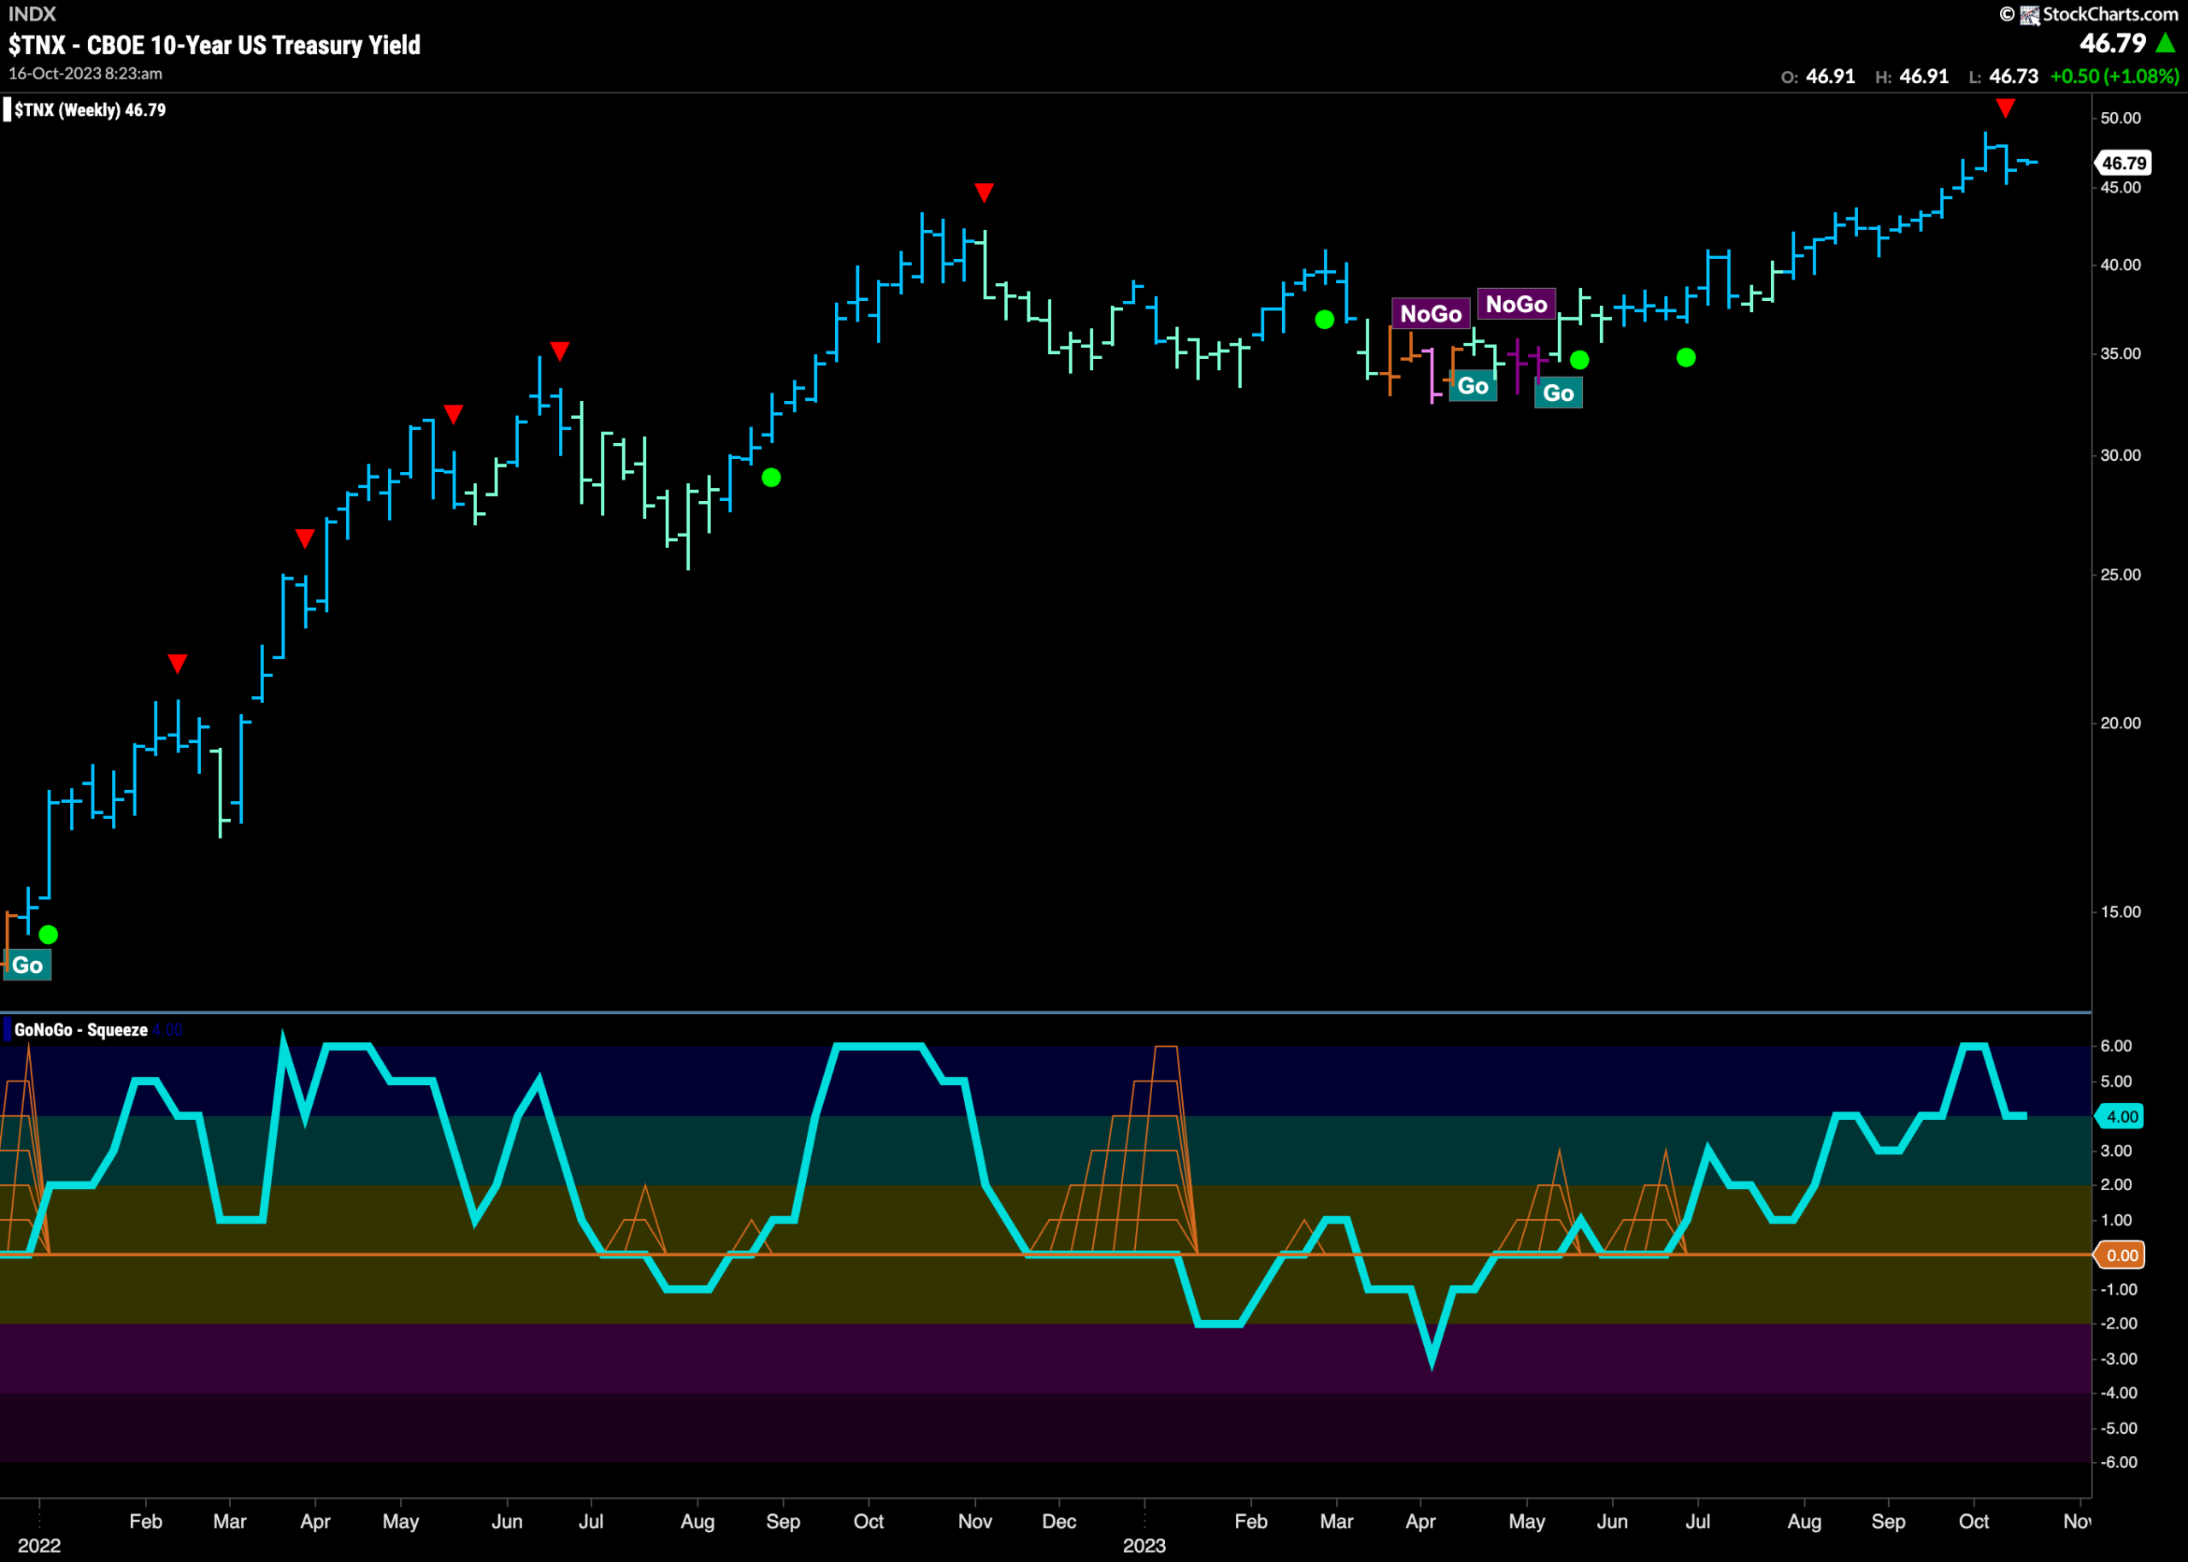Click the $TNX (Weekly) 46.79 legend
This screenshot has width=2188, height=1562.
91,109
